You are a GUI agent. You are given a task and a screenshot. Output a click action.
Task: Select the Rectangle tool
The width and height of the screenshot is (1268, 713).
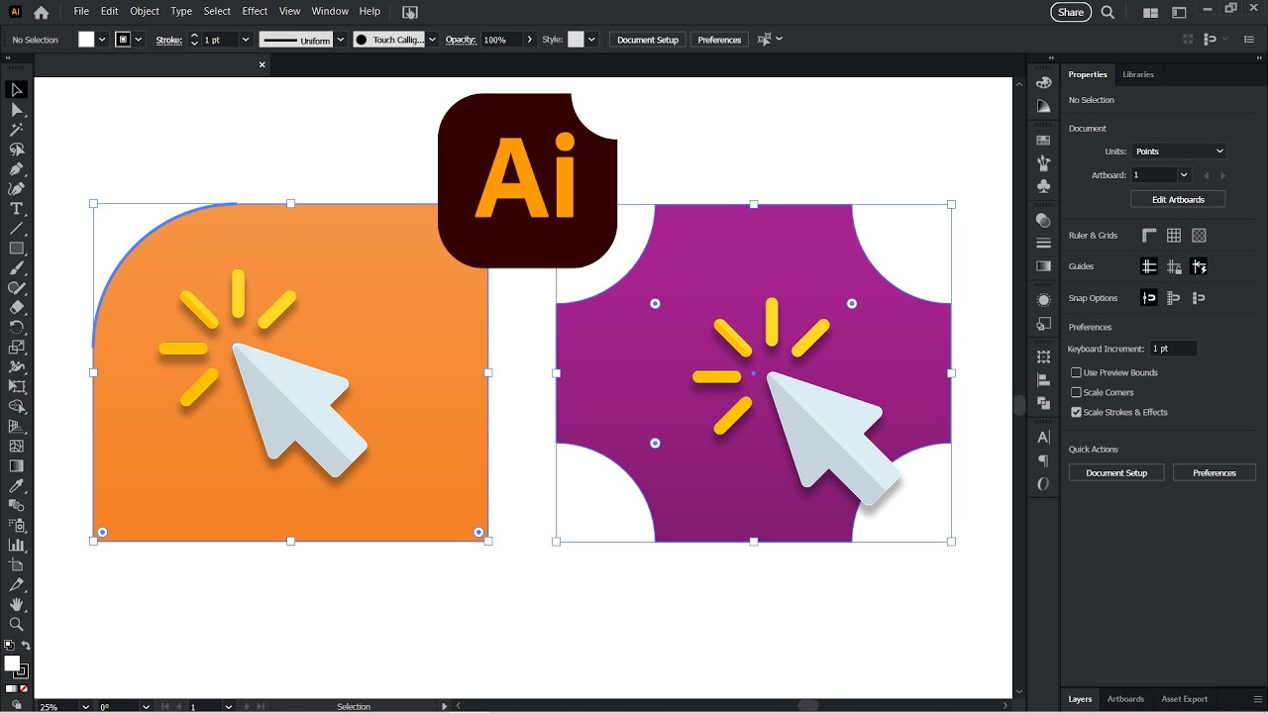[17, 249]
